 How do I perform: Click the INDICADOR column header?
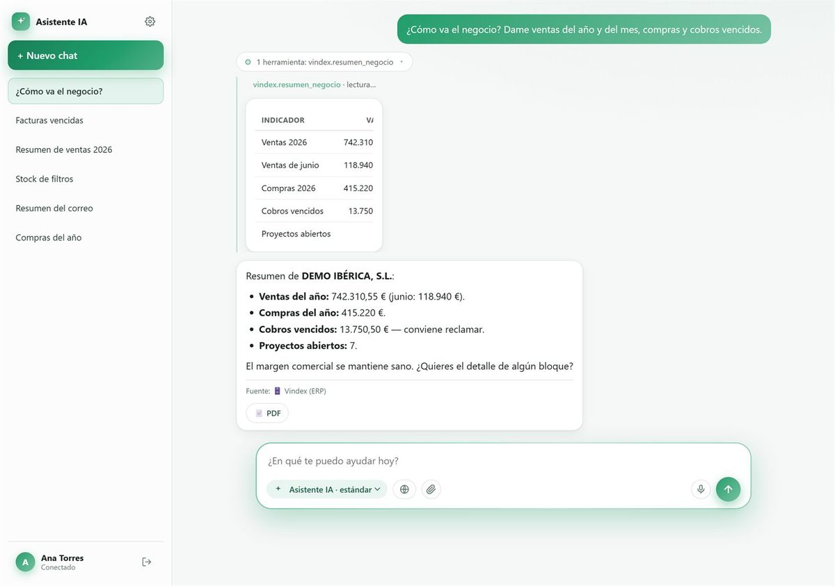(283, 120)
